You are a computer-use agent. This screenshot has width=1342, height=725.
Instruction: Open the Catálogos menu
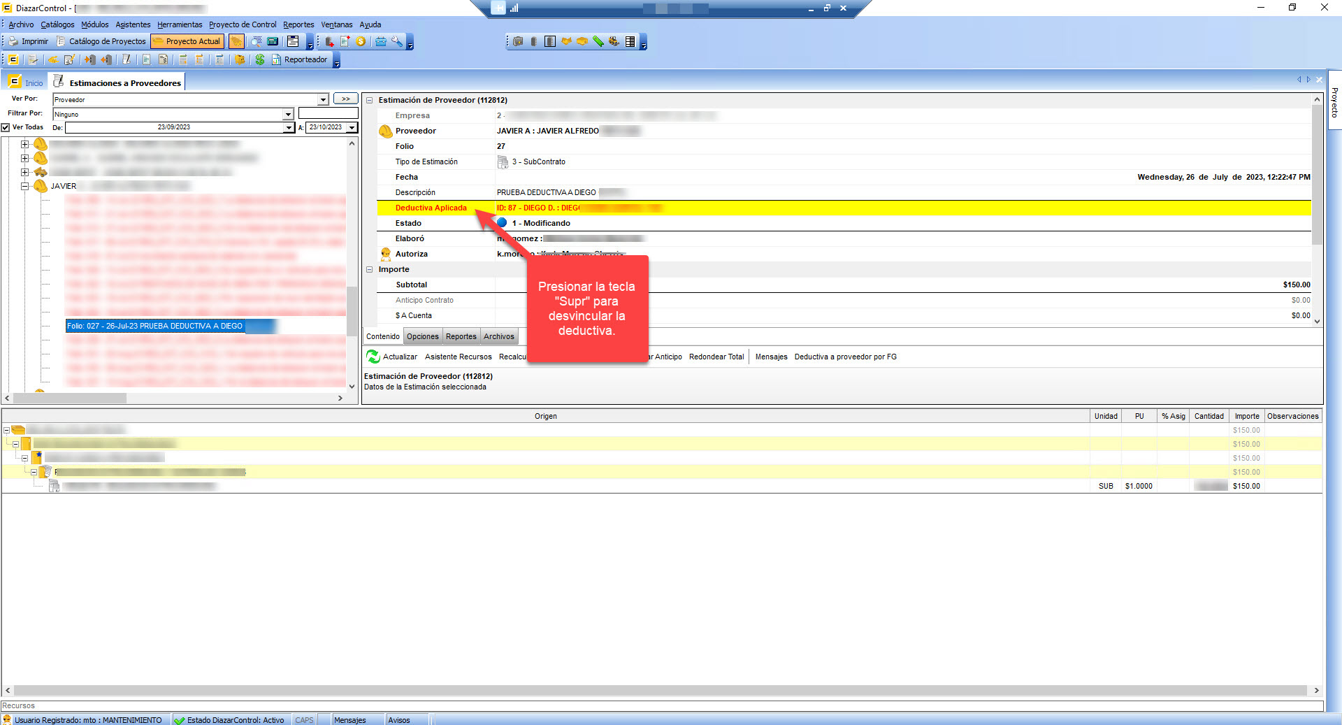click(57, 24)
